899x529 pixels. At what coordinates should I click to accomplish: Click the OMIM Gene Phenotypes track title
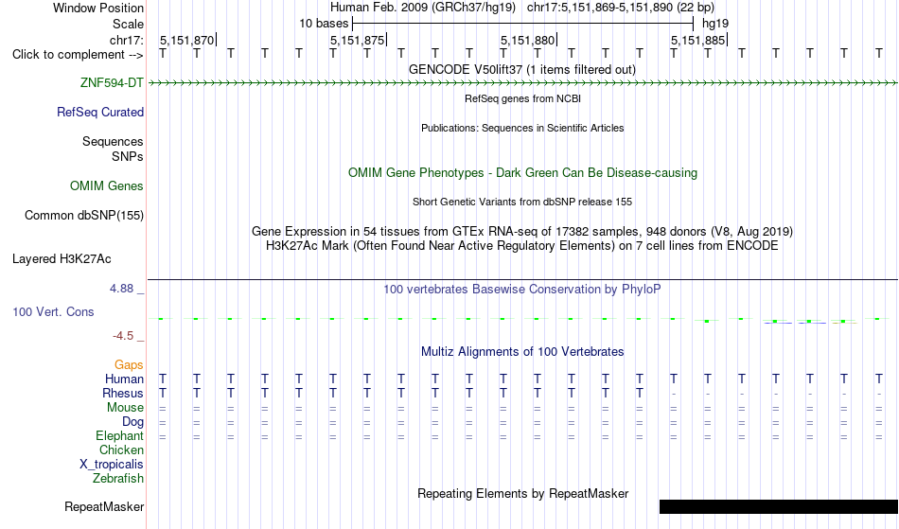[523, 173]
